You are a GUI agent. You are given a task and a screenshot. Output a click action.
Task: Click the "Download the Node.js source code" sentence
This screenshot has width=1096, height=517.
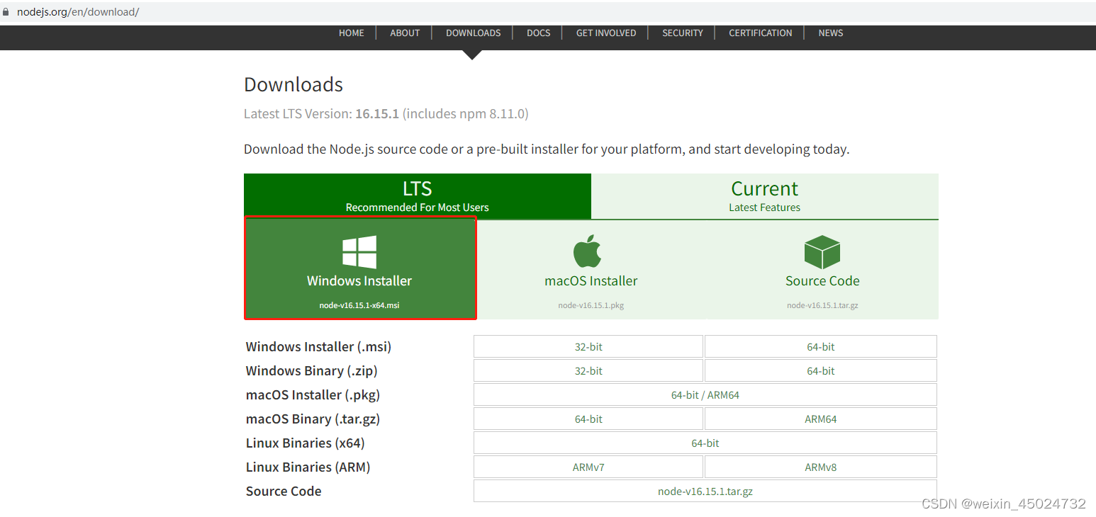click(547, 149)
